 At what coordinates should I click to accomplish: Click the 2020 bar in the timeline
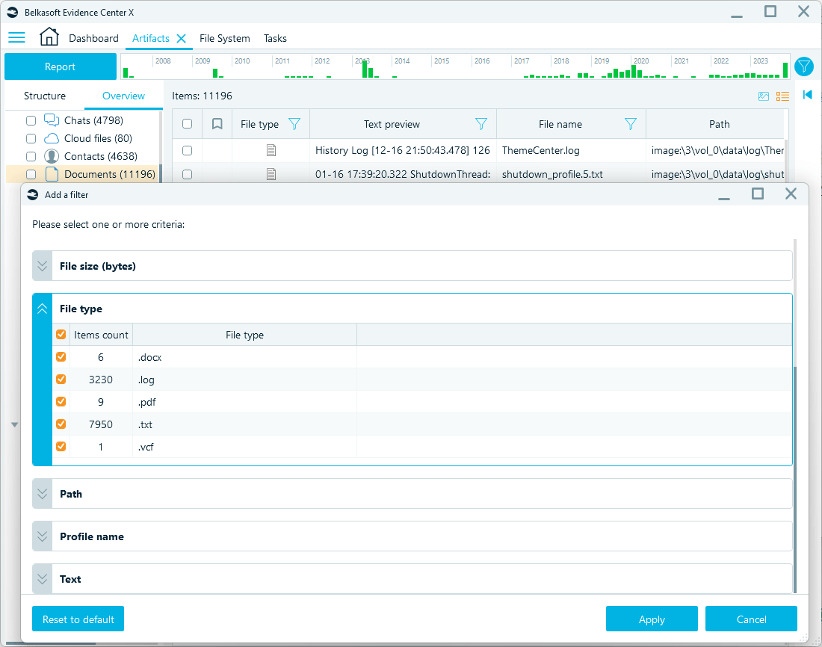tap(634, 71)
